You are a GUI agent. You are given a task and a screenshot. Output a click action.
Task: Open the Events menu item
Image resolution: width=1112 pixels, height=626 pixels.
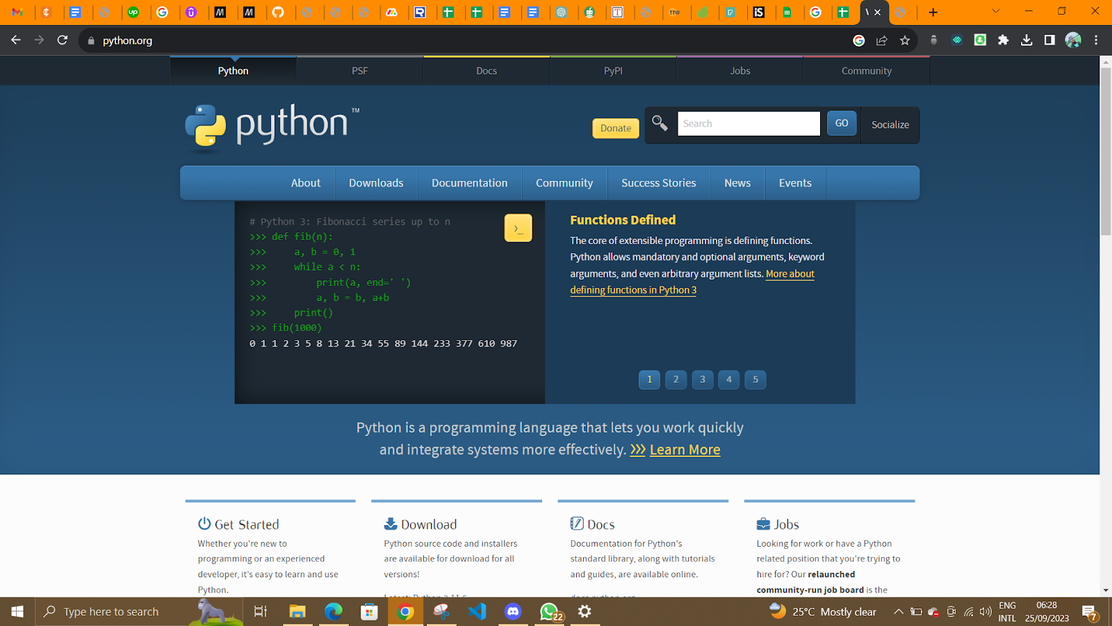click(795, 183)
